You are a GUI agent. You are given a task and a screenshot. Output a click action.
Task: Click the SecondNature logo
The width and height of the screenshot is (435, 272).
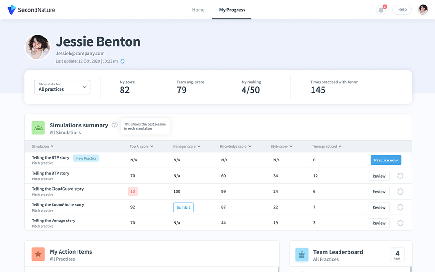(x=30, y=9)
